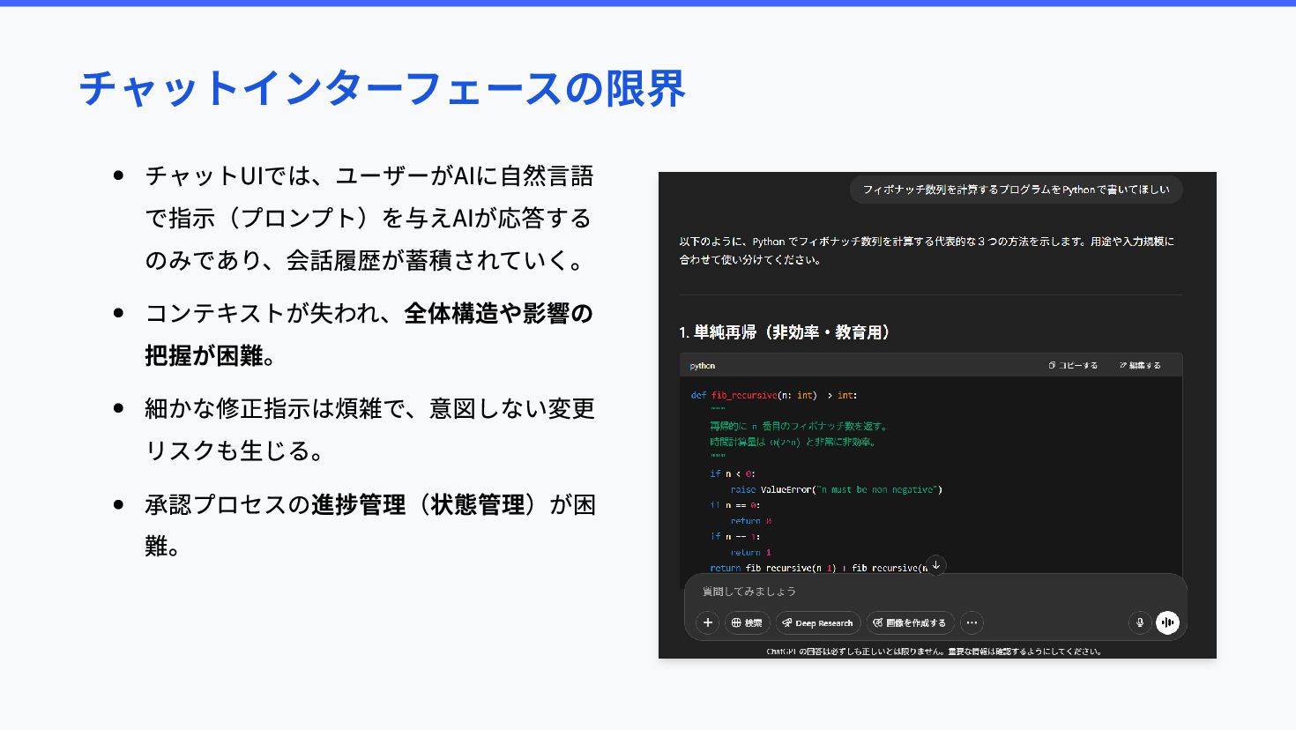Click the user prompt bubble about フィボナッチ数列
The image size is (1296, 730).
(1016, 190)
